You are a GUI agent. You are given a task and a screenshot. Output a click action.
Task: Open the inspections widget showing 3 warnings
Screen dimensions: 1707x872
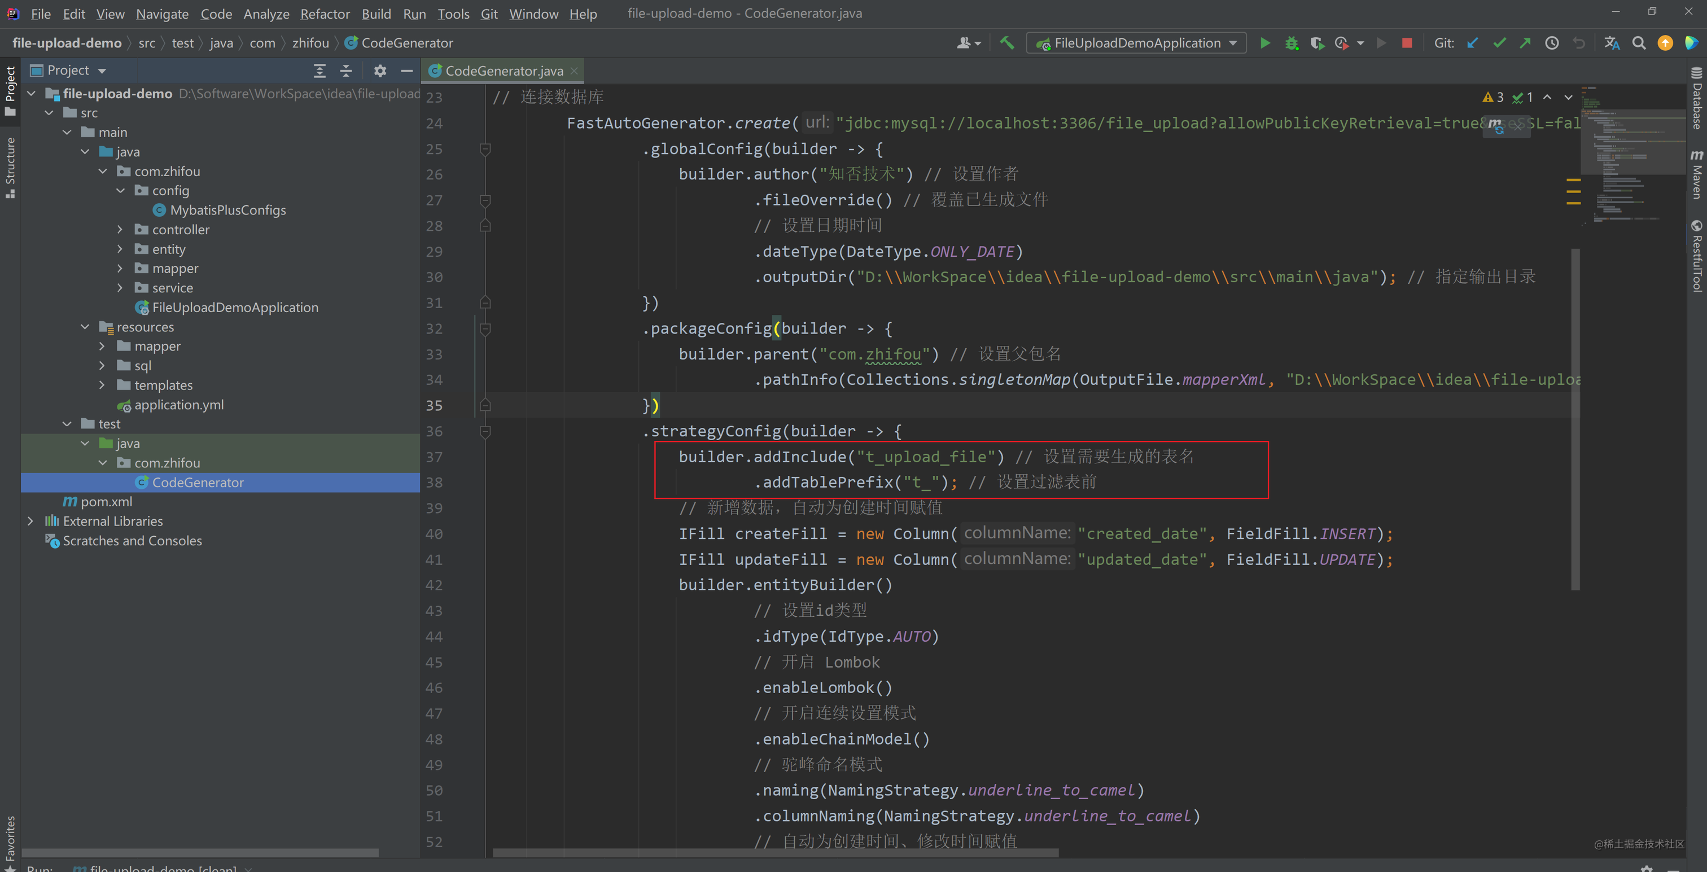(1493, 97)
